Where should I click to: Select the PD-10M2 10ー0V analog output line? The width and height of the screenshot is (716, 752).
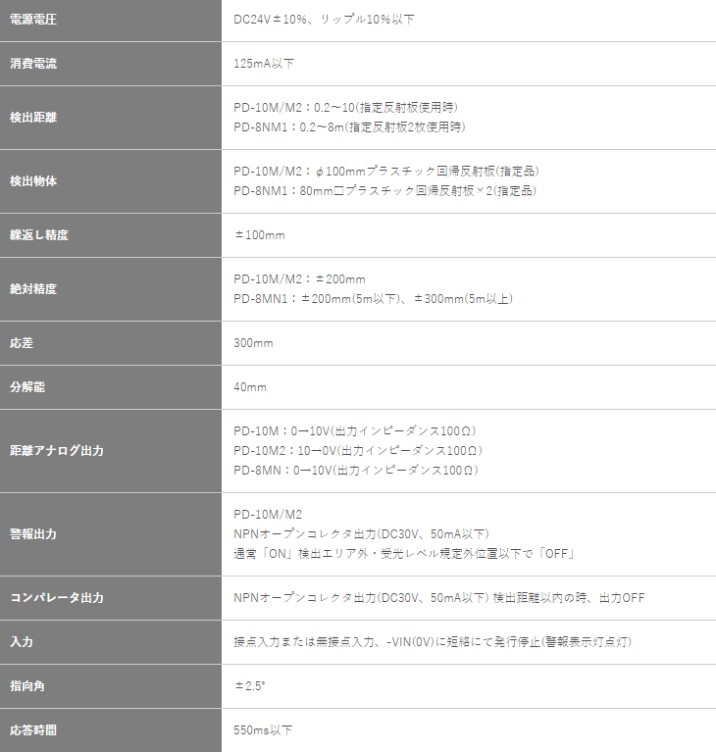pos(357,451)
